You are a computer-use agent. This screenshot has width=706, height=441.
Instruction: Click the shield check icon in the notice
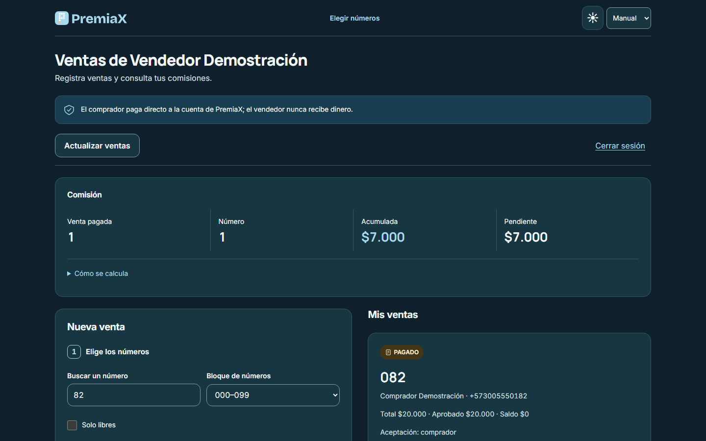click(69, 110)
